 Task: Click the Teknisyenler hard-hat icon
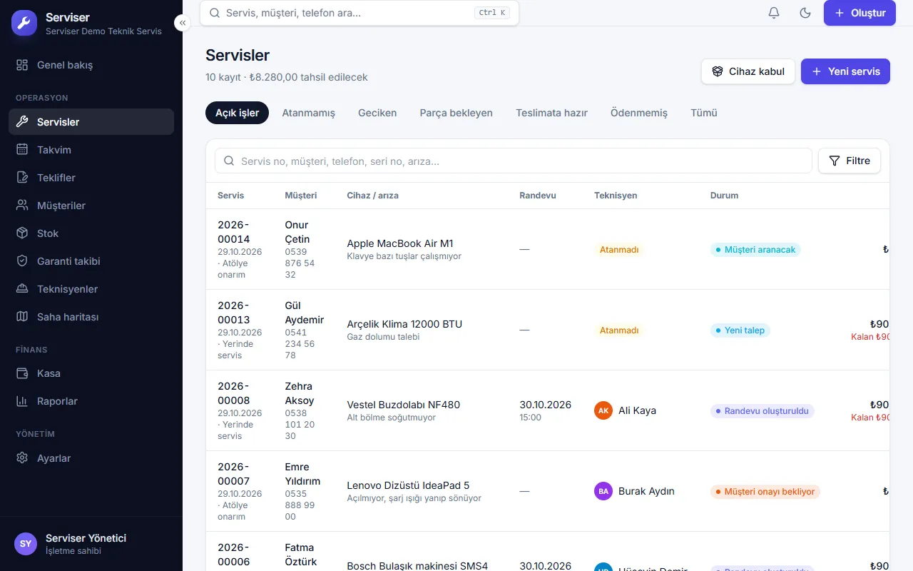pos(23,289)
